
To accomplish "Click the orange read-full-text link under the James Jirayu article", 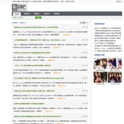I will pyautogui.click(x=66, y=35).
